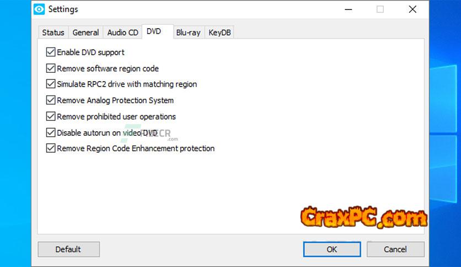Viewport: 461px width, 267px height.
Task: Open the General tab
Action: (x=85, y=33)
